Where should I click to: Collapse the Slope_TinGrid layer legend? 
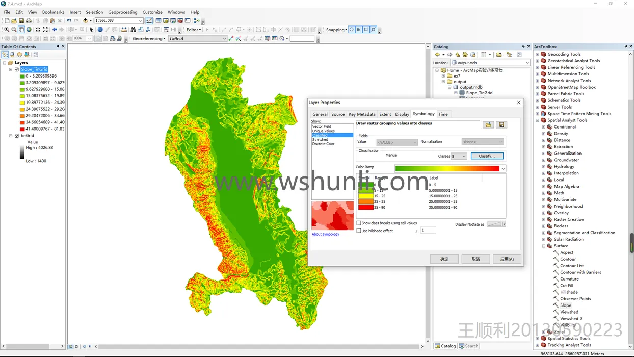tap(11, 69)
